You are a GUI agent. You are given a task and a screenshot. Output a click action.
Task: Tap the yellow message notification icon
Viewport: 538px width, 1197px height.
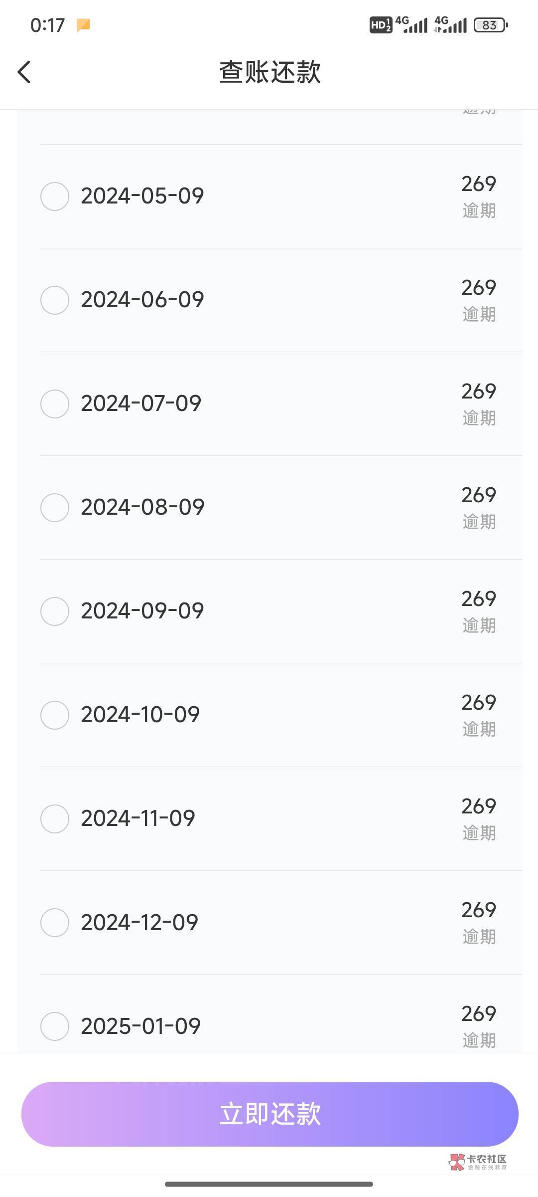(x=83, y=25)
